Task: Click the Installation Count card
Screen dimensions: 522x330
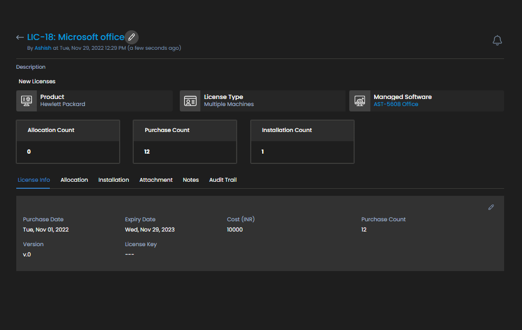Action: coord(302,142)
